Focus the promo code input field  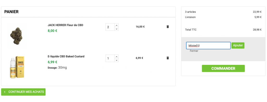pyautogui.click(x=208, y=46)
